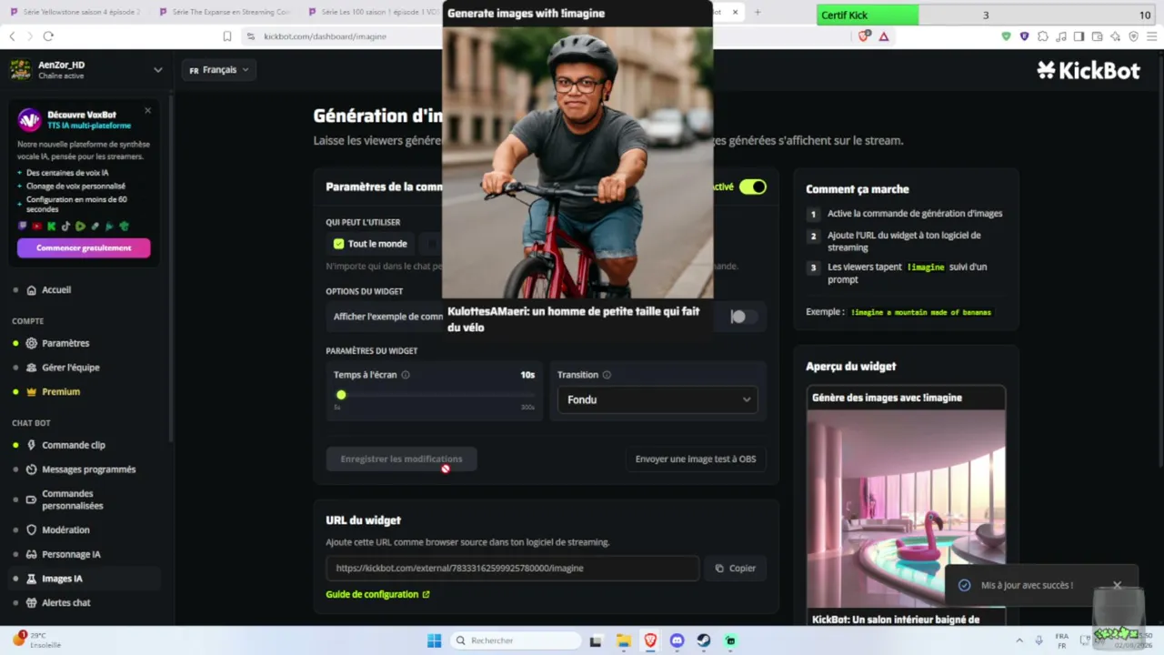Click the browser address bar
1164x655 pixels.
pos(346,36)
